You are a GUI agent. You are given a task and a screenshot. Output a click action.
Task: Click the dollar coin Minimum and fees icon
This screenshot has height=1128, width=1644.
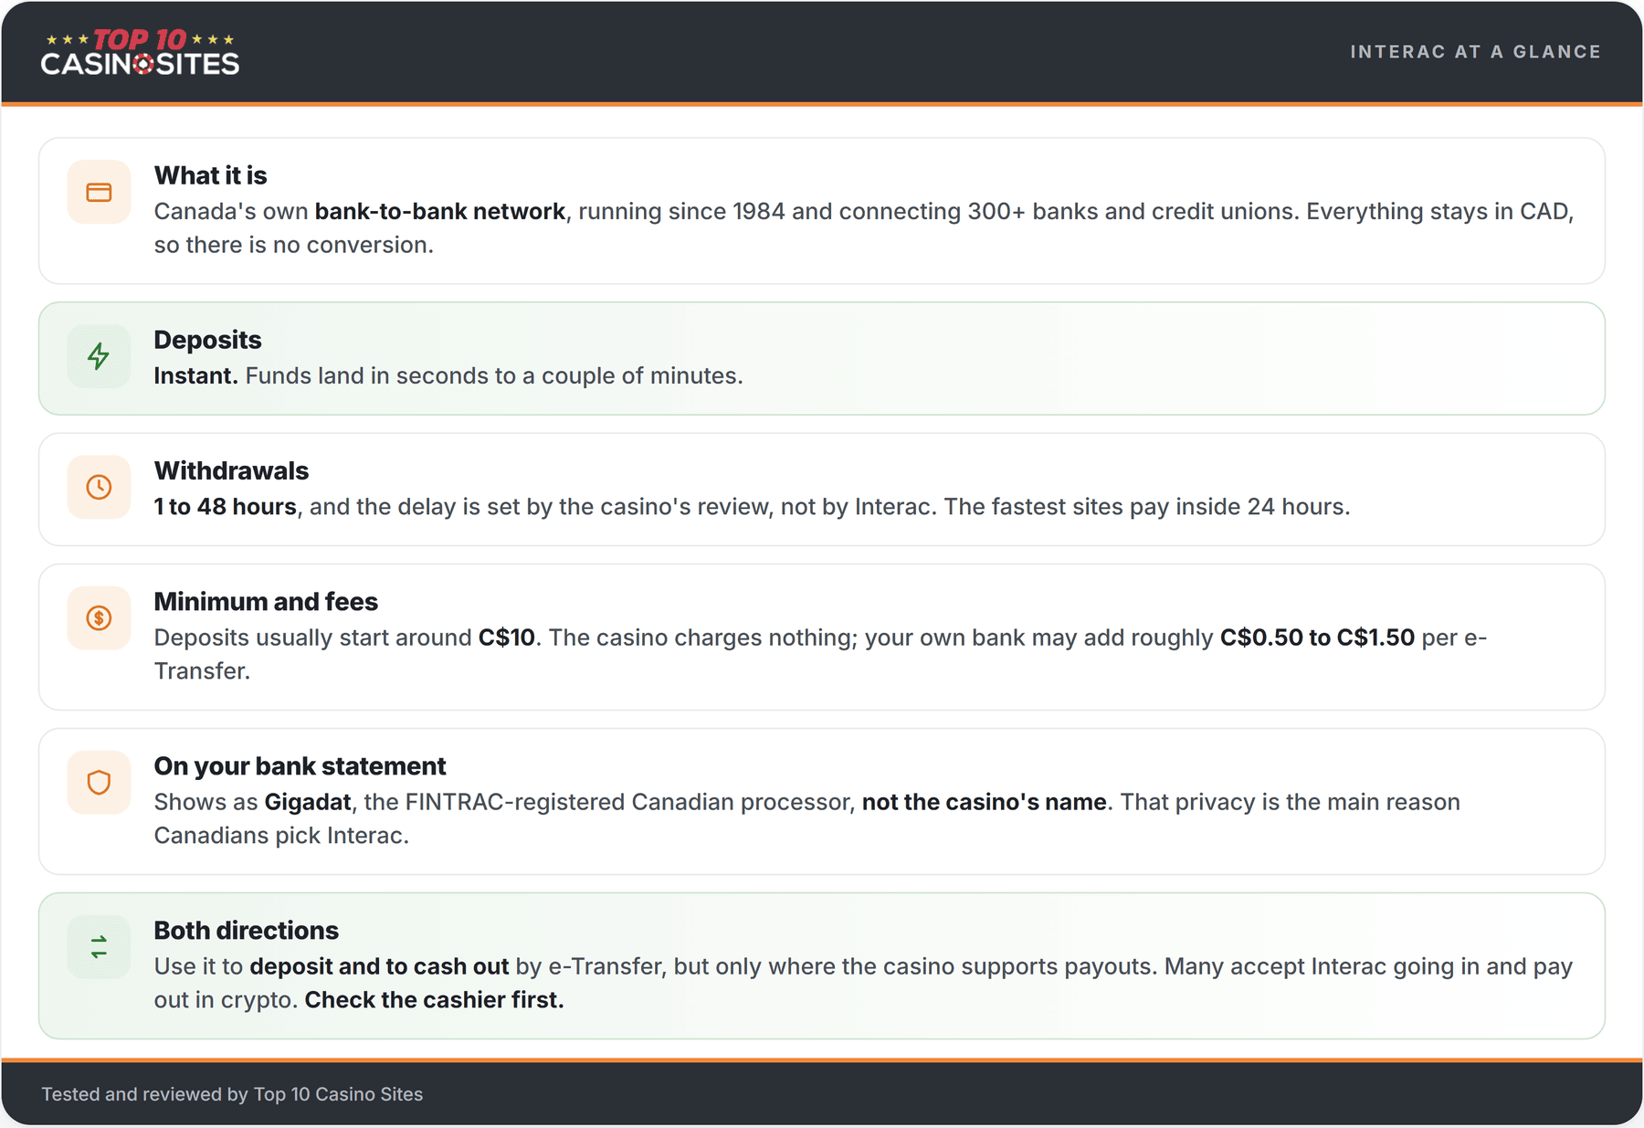(99, 618)
